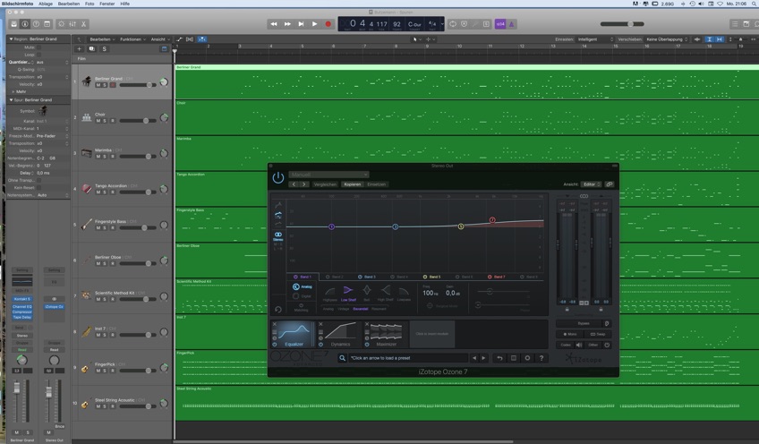
Task: Open Quick Help question mark button
Action: pos(36,24)
